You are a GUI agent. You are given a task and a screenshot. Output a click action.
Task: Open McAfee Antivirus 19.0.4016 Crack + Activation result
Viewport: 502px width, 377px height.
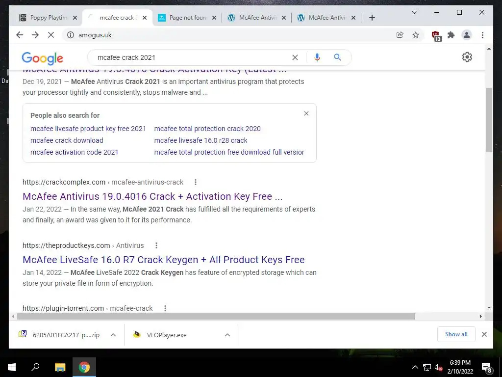[152, 196]
